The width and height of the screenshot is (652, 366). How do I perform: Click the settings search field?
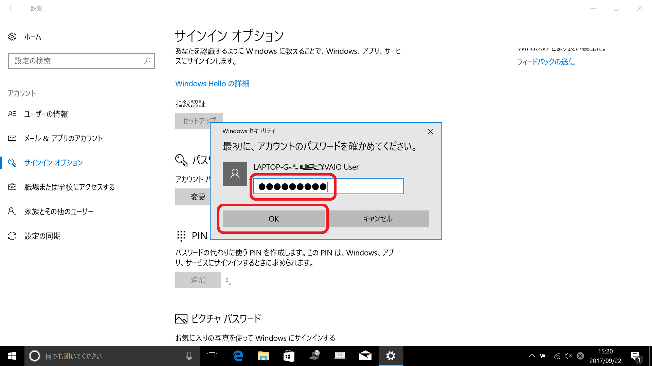point(81,61)
